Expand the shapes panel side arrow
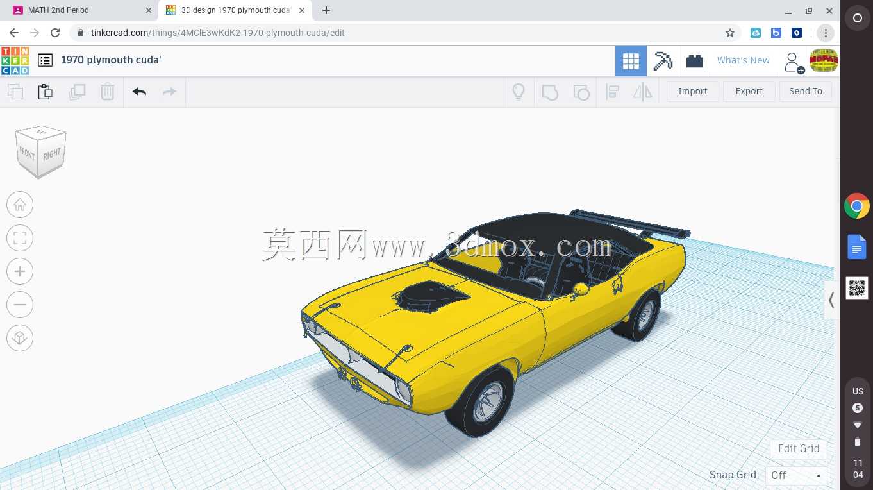873x490 pixels. 831,300
